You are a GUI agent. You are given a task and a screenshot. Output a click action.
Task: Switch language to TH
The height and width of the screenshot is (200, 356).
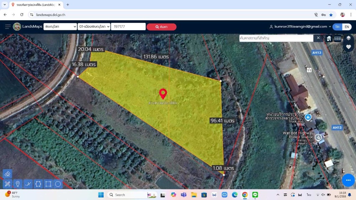(x=337, y=27)
